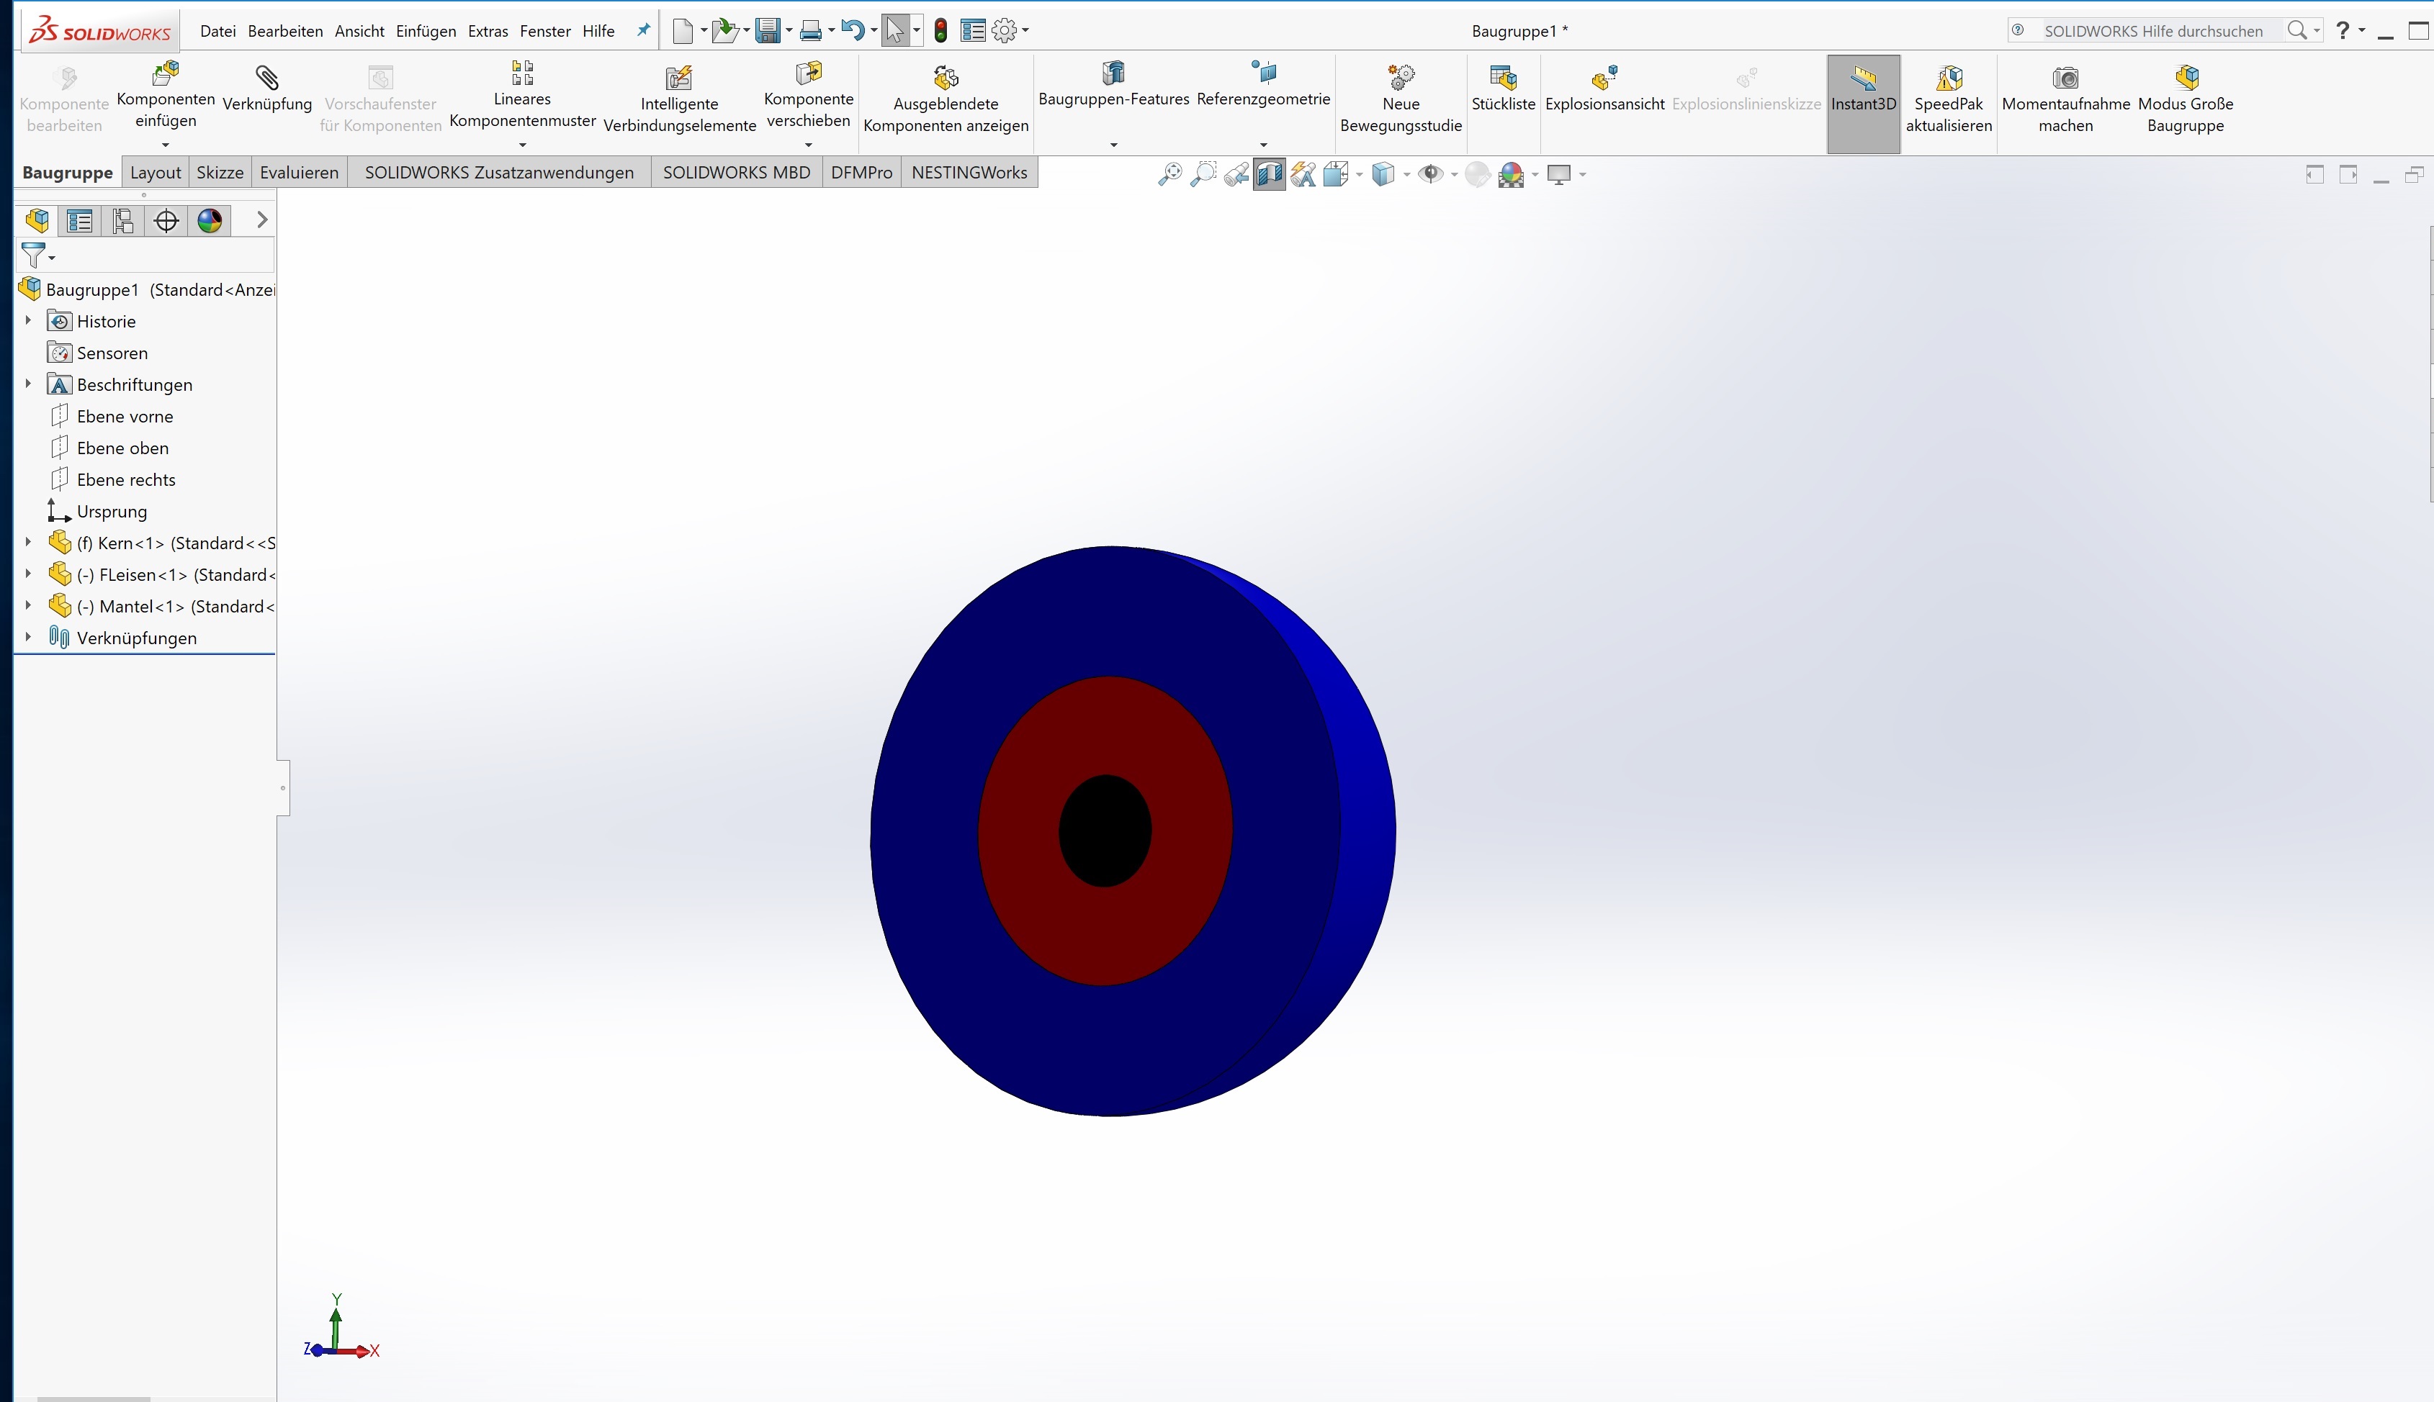Toggle the Section View icon
This screenshot has width=2434, height=1402.
click(1270, 174)
